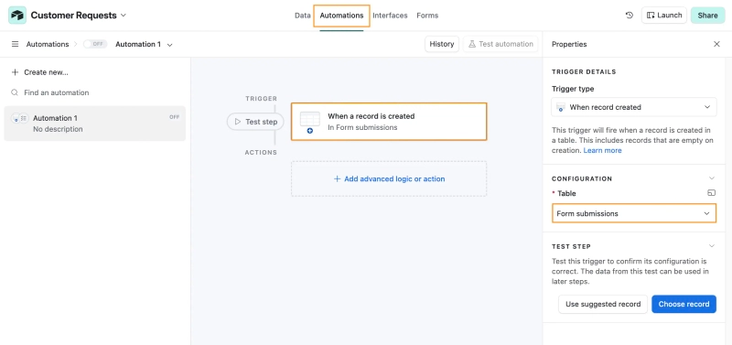Close the Properties panel
The height and width of the screenshot is (345, 732).
click(716, 44)
